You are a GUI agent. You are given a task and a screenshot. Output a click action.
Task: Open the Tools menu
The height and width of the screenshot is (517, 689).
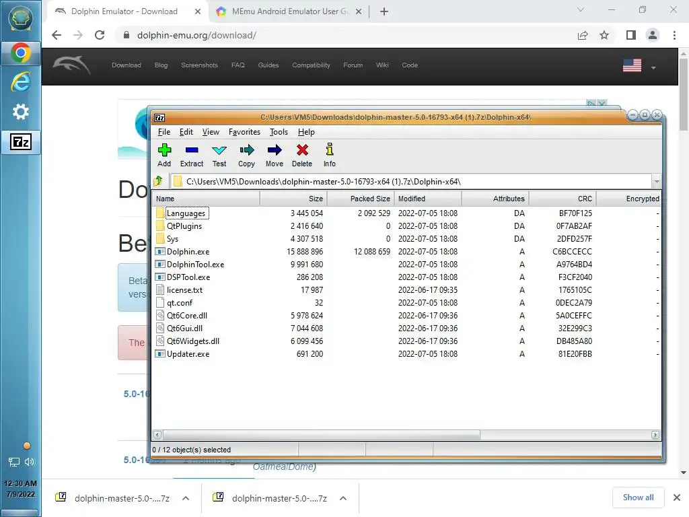pyautogui.click(x=279, y=132)
